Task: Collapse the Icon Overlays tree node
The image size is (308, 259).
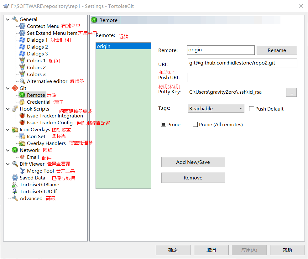Action: click(8, 130)
